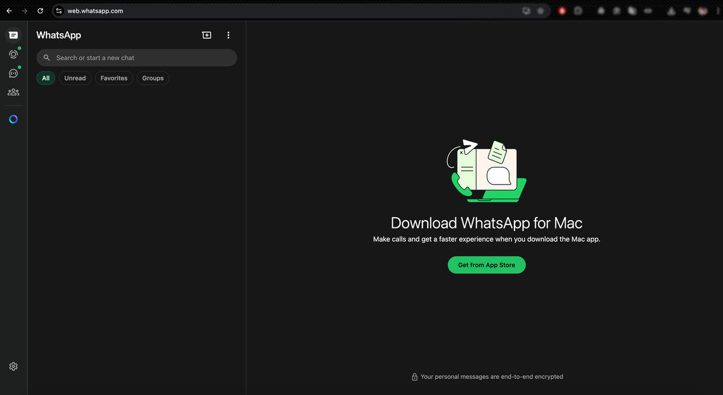Bookmark this page with the star icon
Viewport: 723px width, 395px height.
click(x=540, y=11)
